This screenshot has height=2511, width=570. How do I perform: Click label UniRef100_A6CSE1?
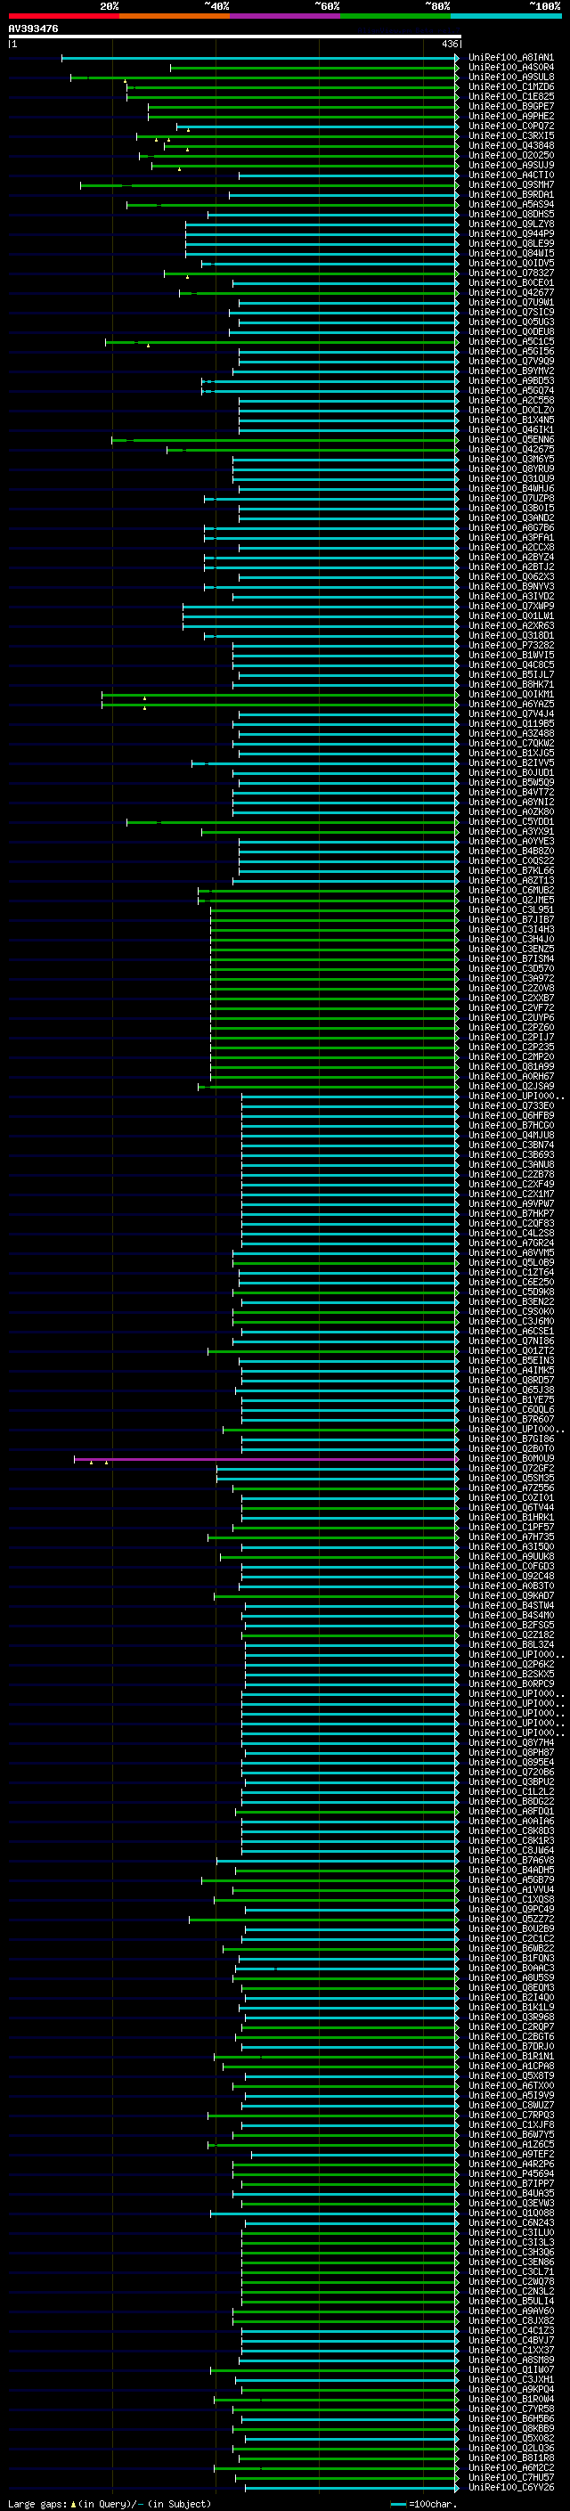(x=511, y=1332)
